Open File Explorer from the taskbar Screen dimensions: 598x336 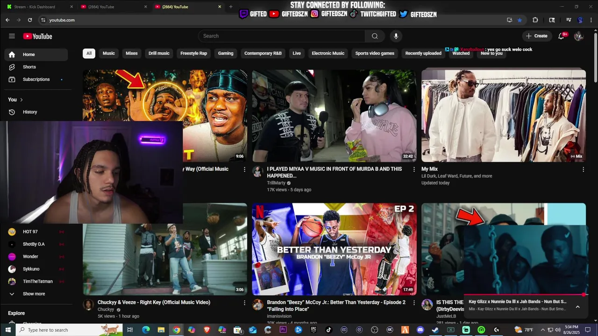161,330
